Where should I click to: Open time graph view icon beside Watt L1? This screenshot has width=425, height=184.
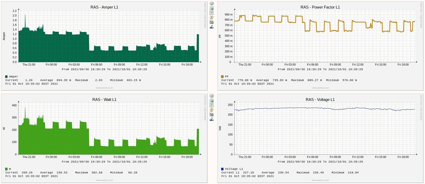(212, 105)
